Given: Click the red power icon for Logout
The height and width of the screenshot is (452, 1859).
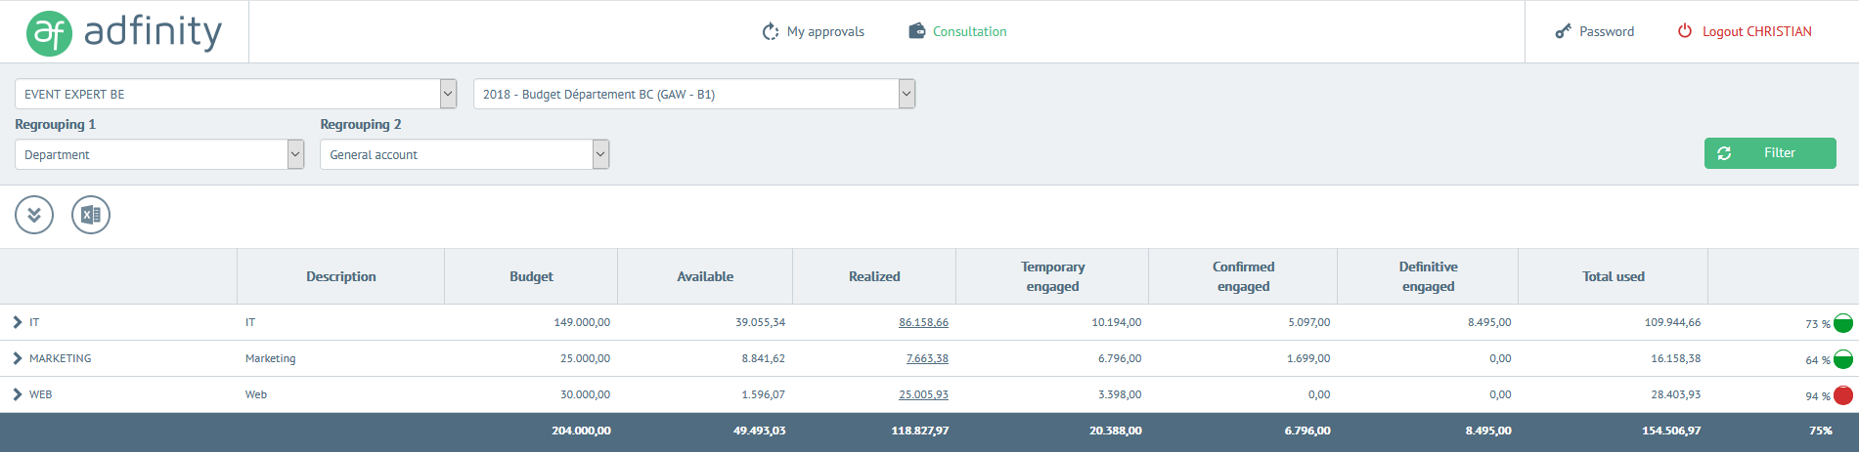Looking at the screenshot, I should pyautogui.click(x=1685, y=31).
